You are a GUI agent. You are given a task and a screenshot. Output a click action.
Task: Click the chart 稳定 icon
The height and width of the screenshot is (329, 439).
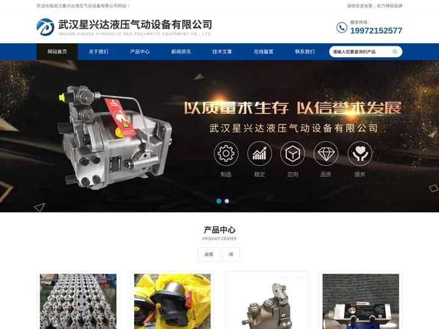point(260,154)
